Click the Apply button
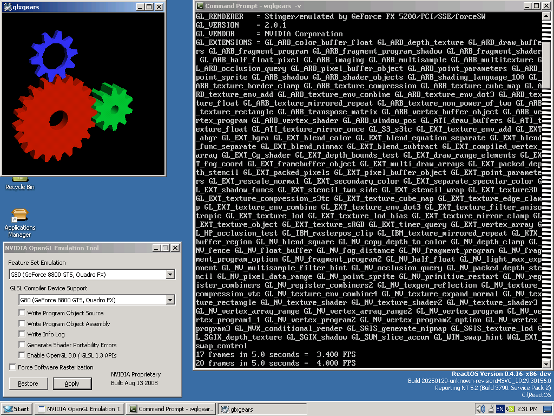Image resolution: width=554 pixels, height=416 pixels. [72, 383]
